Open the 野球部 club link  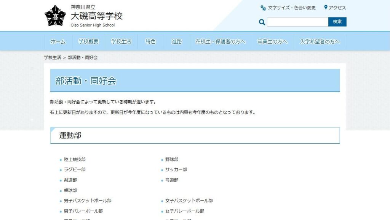[x=172, y=160]
